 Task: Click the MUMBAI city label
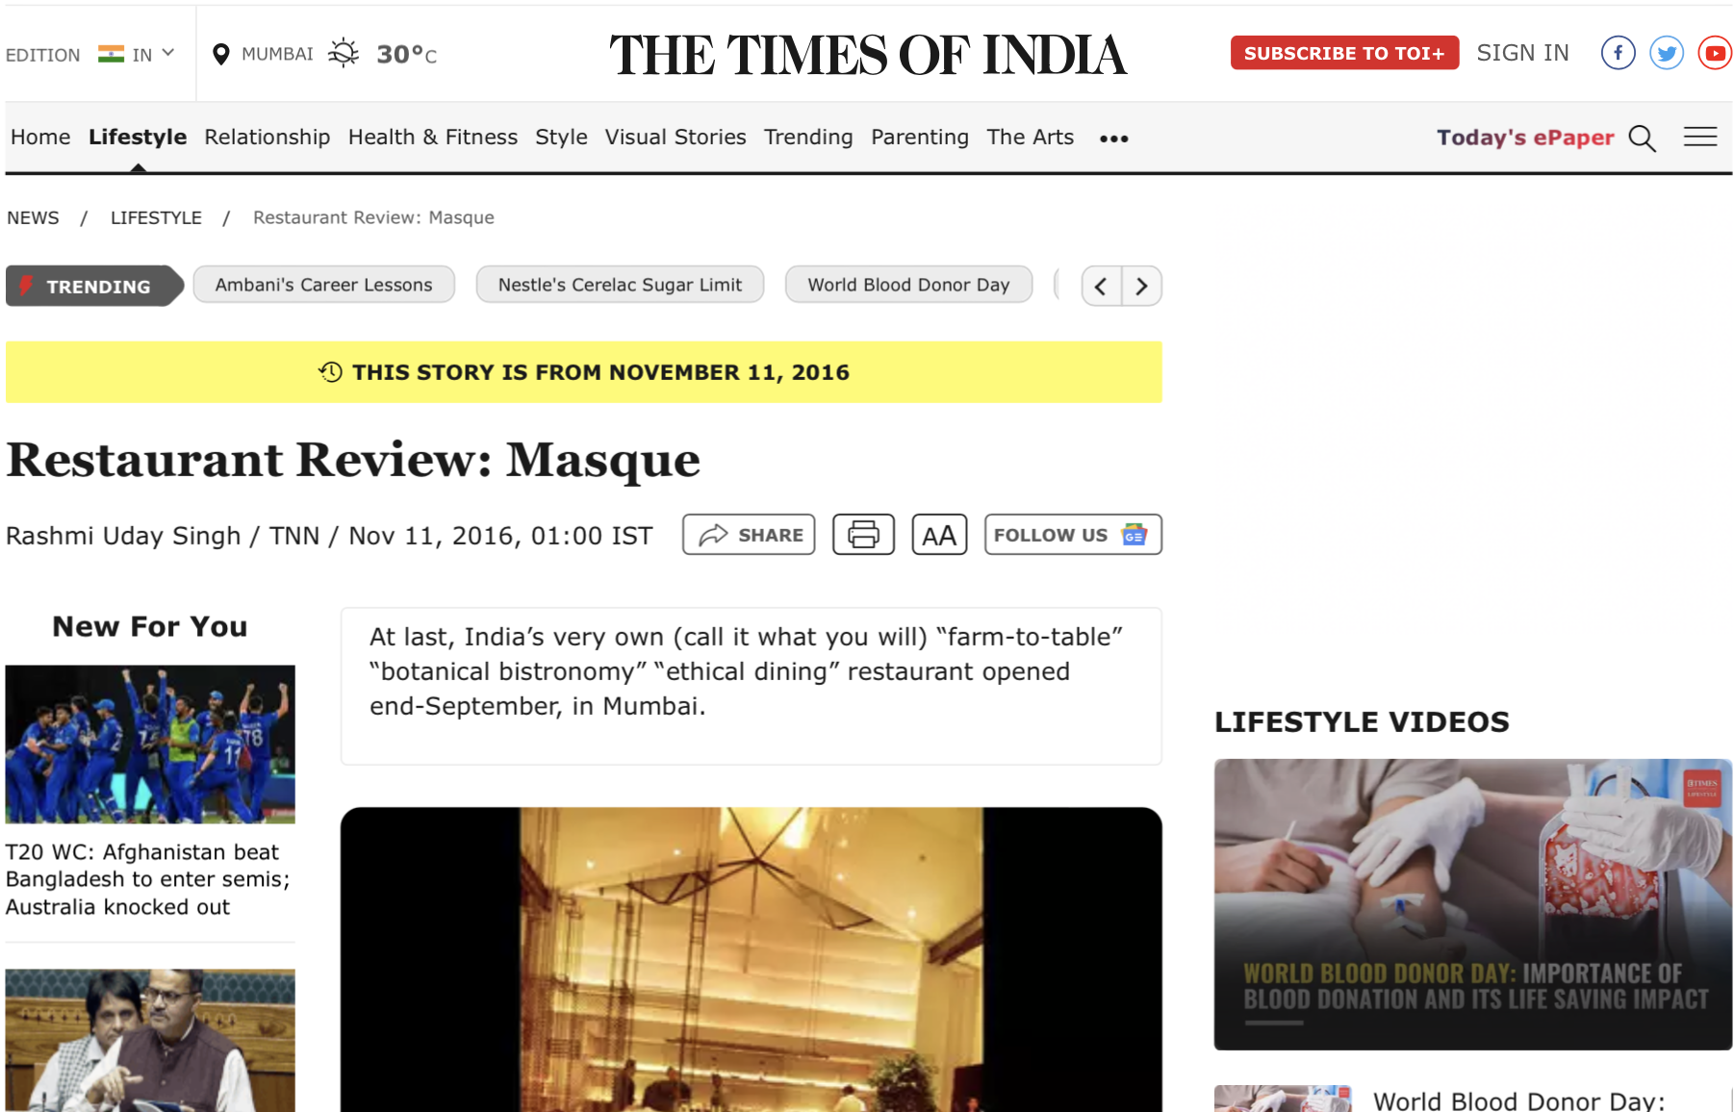pyautogui.click(x=277, y=55)
